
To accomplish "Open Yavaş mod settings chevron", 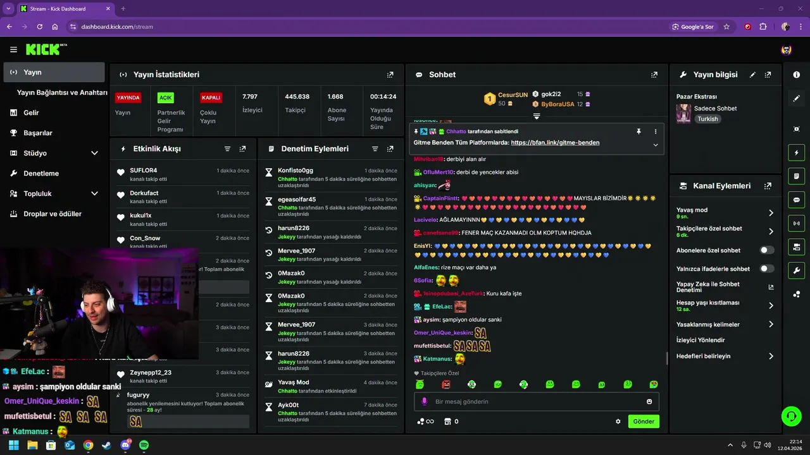I will (771, 213).
